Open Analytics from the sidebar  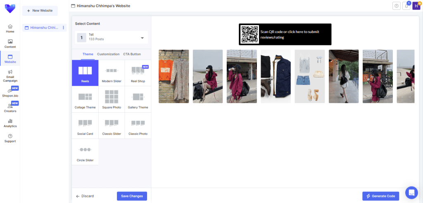tap(10, 123)
